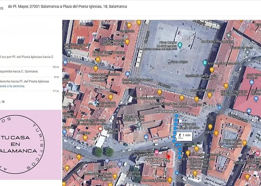Select the Plaza Mayor de Salamanca landmark marker

coord(180,45)
